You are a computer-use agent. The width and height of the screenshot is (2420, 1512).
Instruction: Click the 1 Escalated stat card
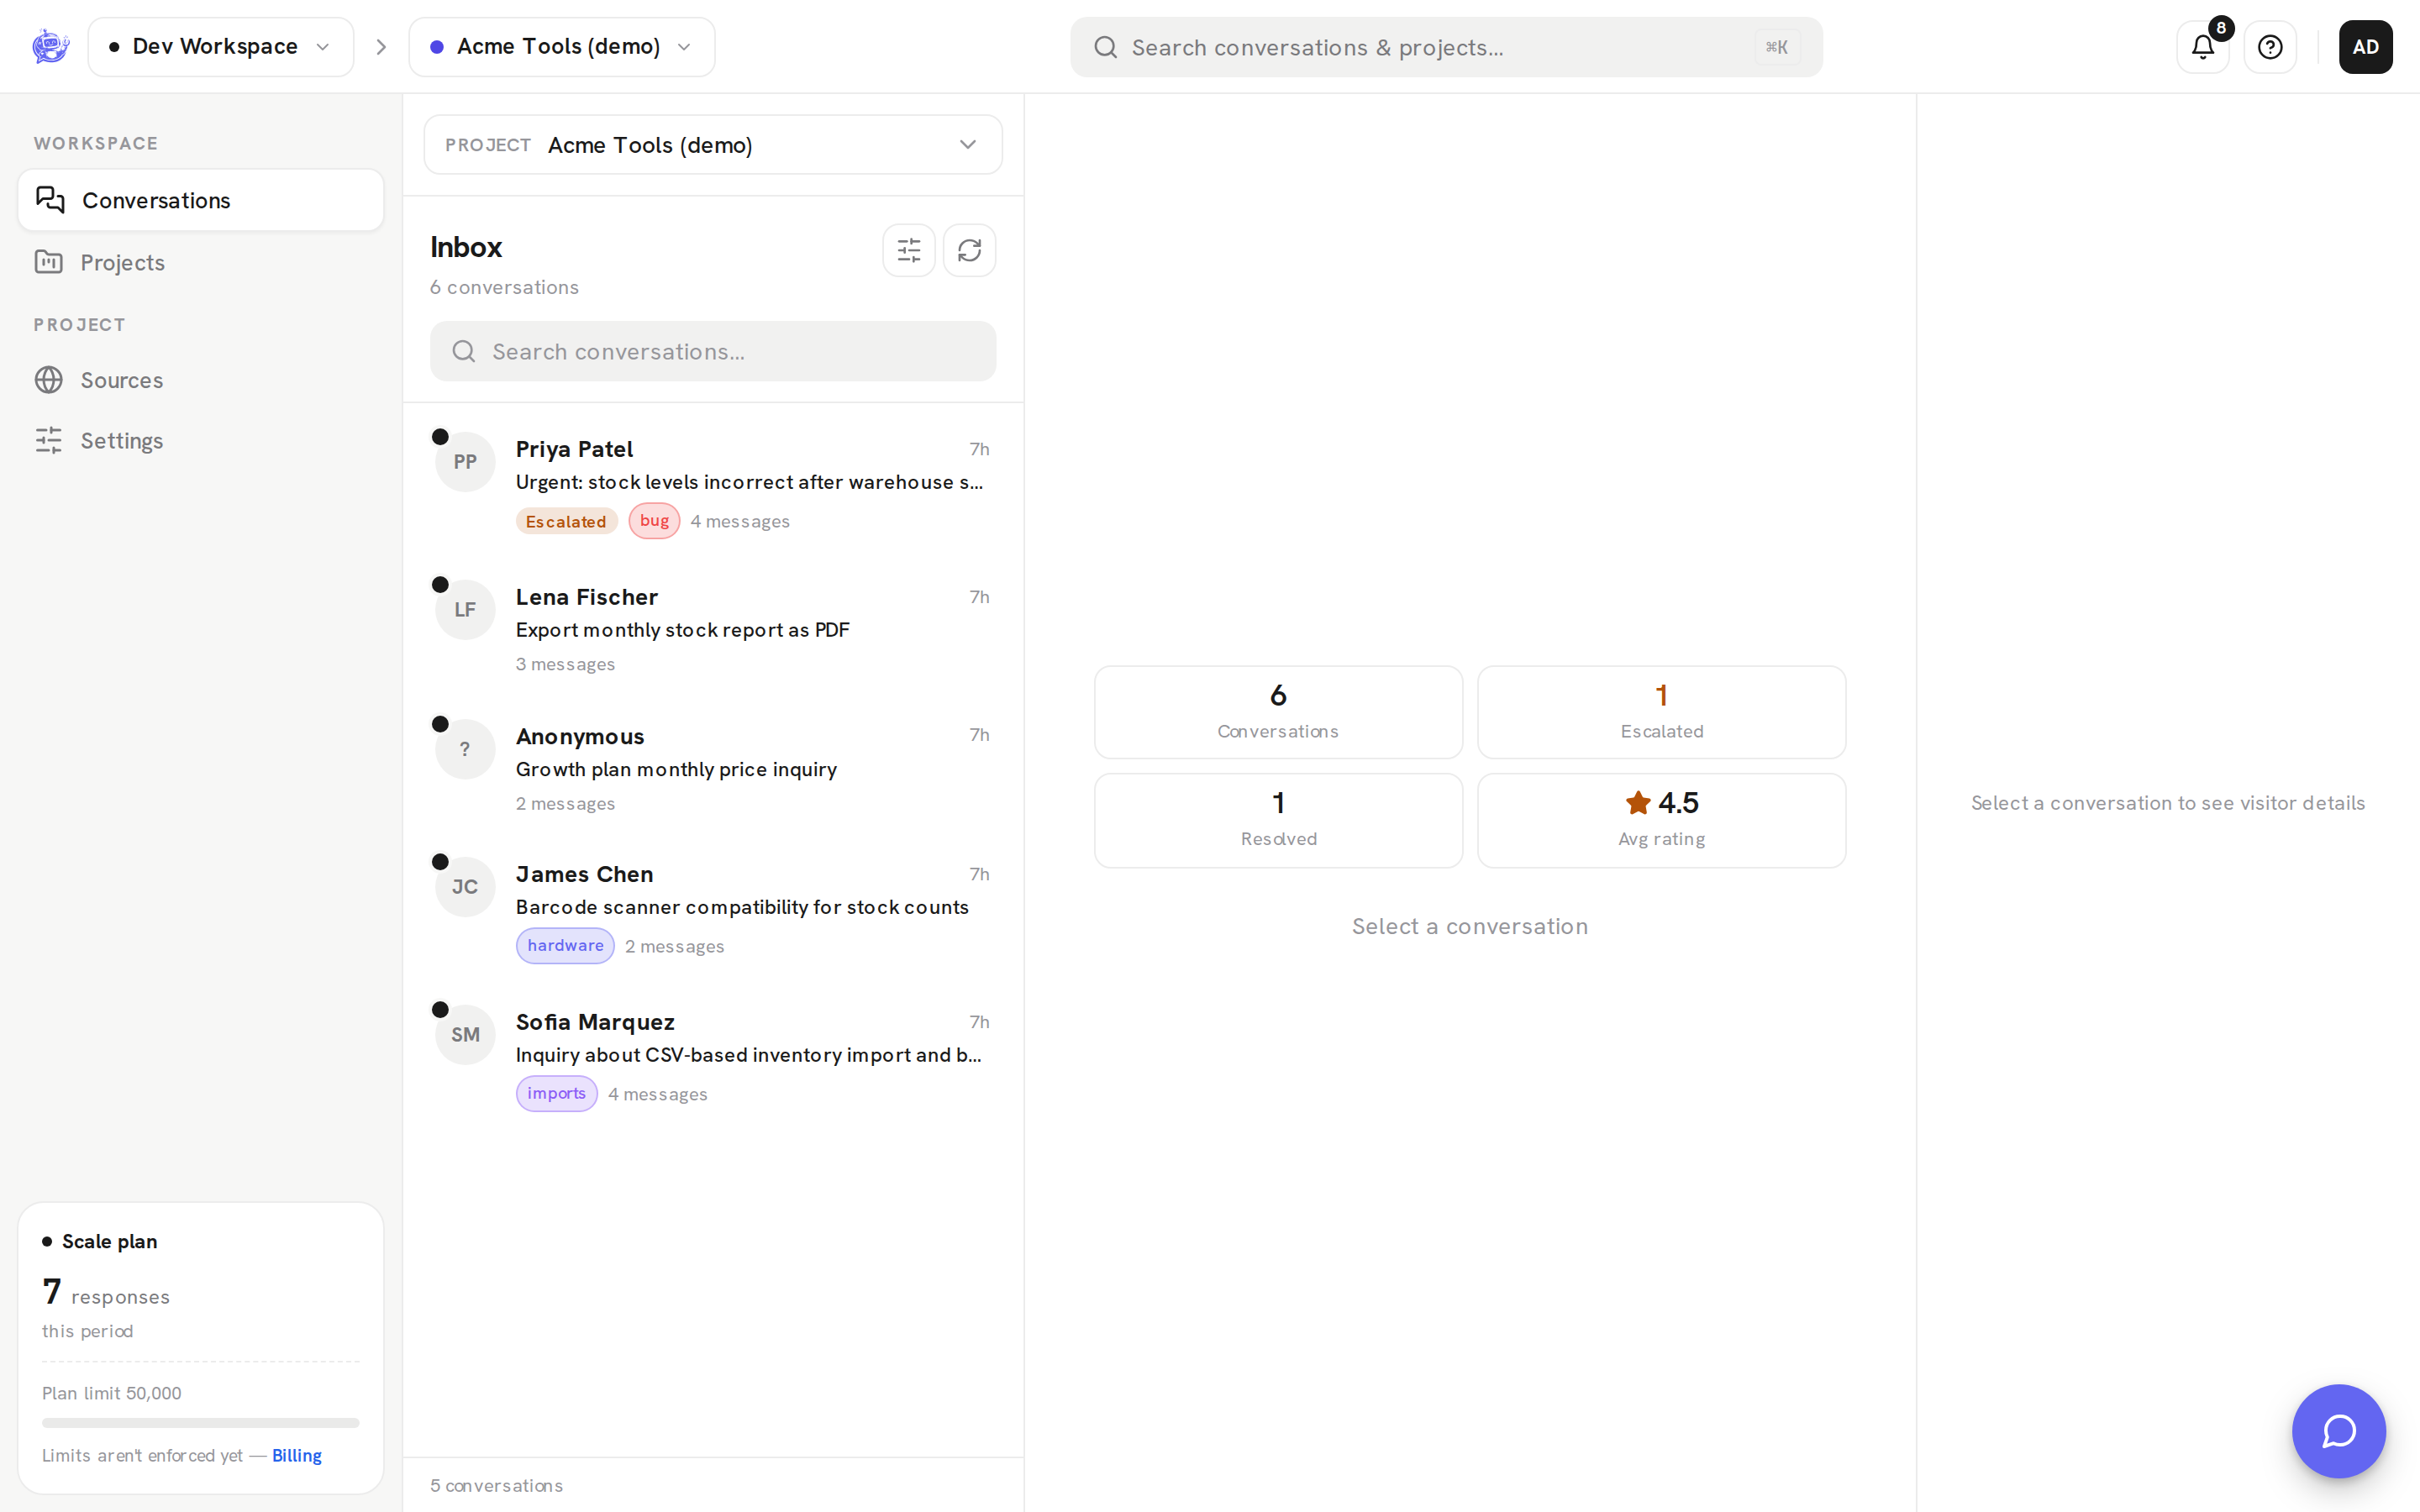pos(1661,712)
